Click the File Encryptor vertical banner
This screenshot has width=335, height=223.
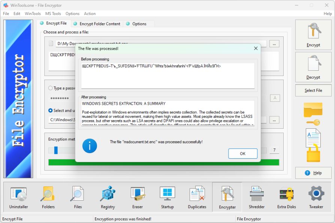18,99
